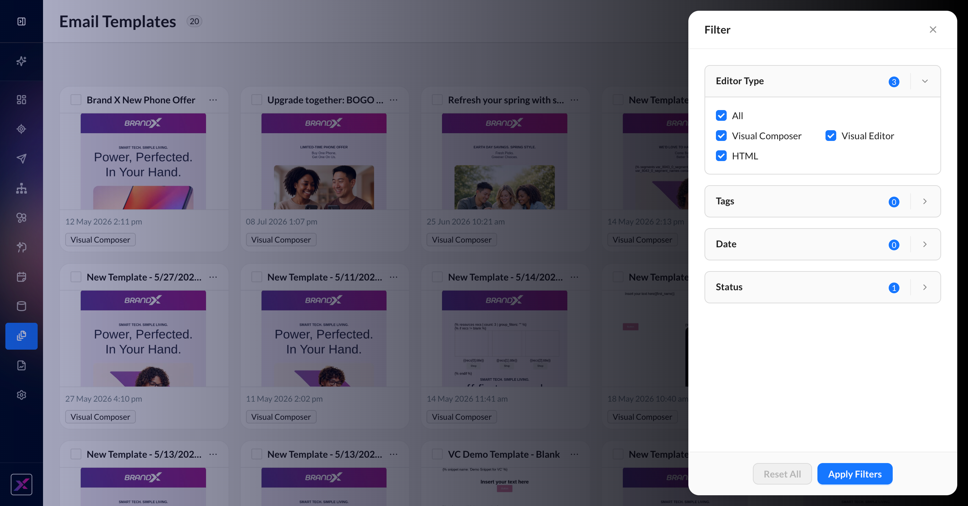The height and width of the screenshot is (506, 968).
Task: Open the Refresh your spring preview thumbnail
Action: pos(504,161)
